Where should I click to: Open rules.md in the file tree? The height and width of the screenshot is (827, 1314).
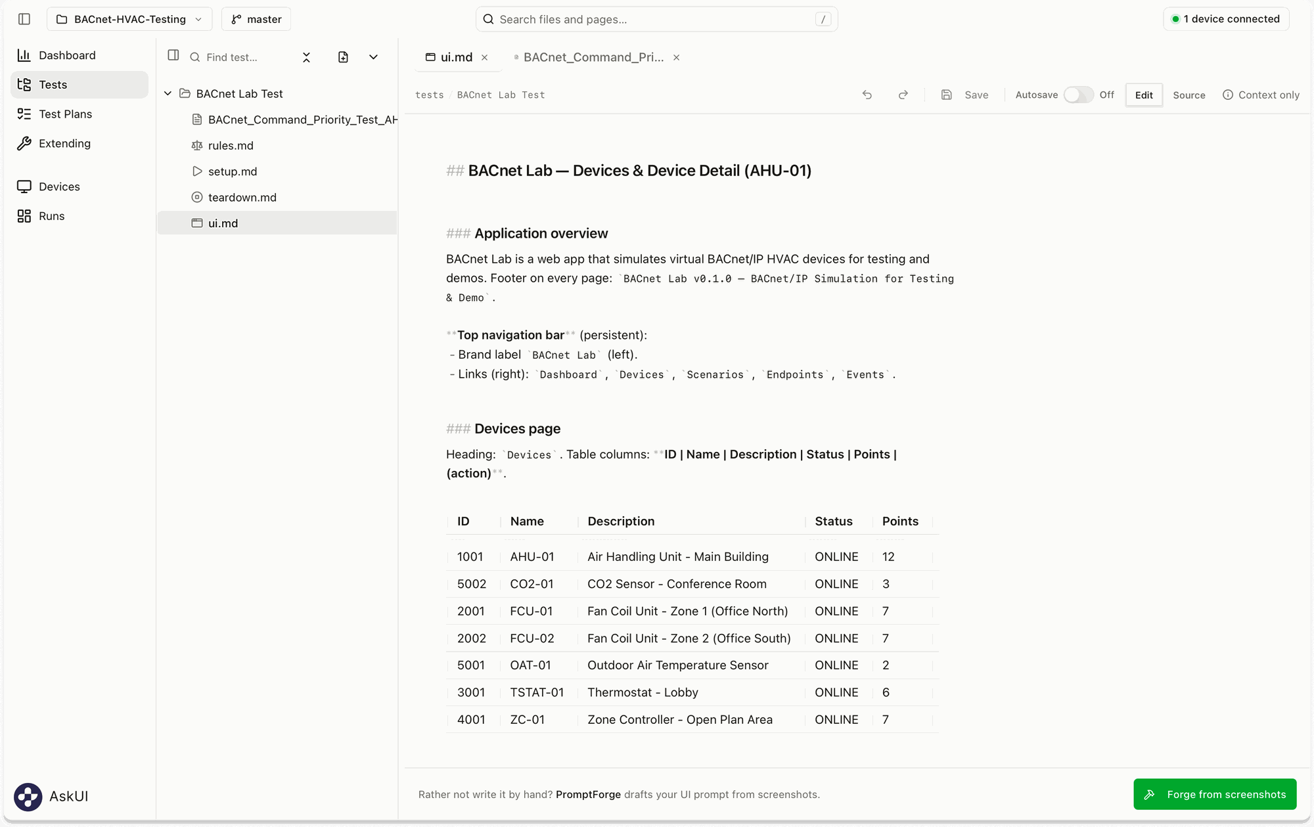point(277,145)
